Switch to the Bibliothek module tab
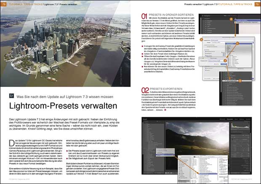261x184 pixels. 222,119
